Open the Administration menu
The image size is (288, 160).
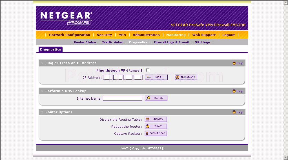pyautogui.click(x=146, y=35)
